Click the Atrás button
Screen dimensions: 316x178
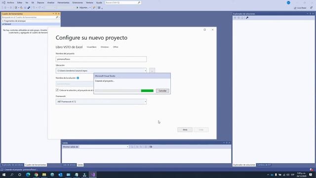coord(185,130)
